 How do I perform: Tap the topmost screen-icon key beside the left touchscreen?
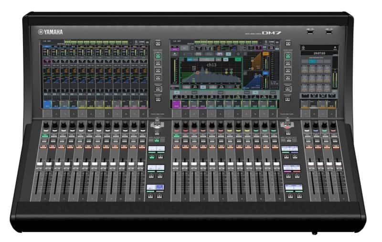click(158, 43)
